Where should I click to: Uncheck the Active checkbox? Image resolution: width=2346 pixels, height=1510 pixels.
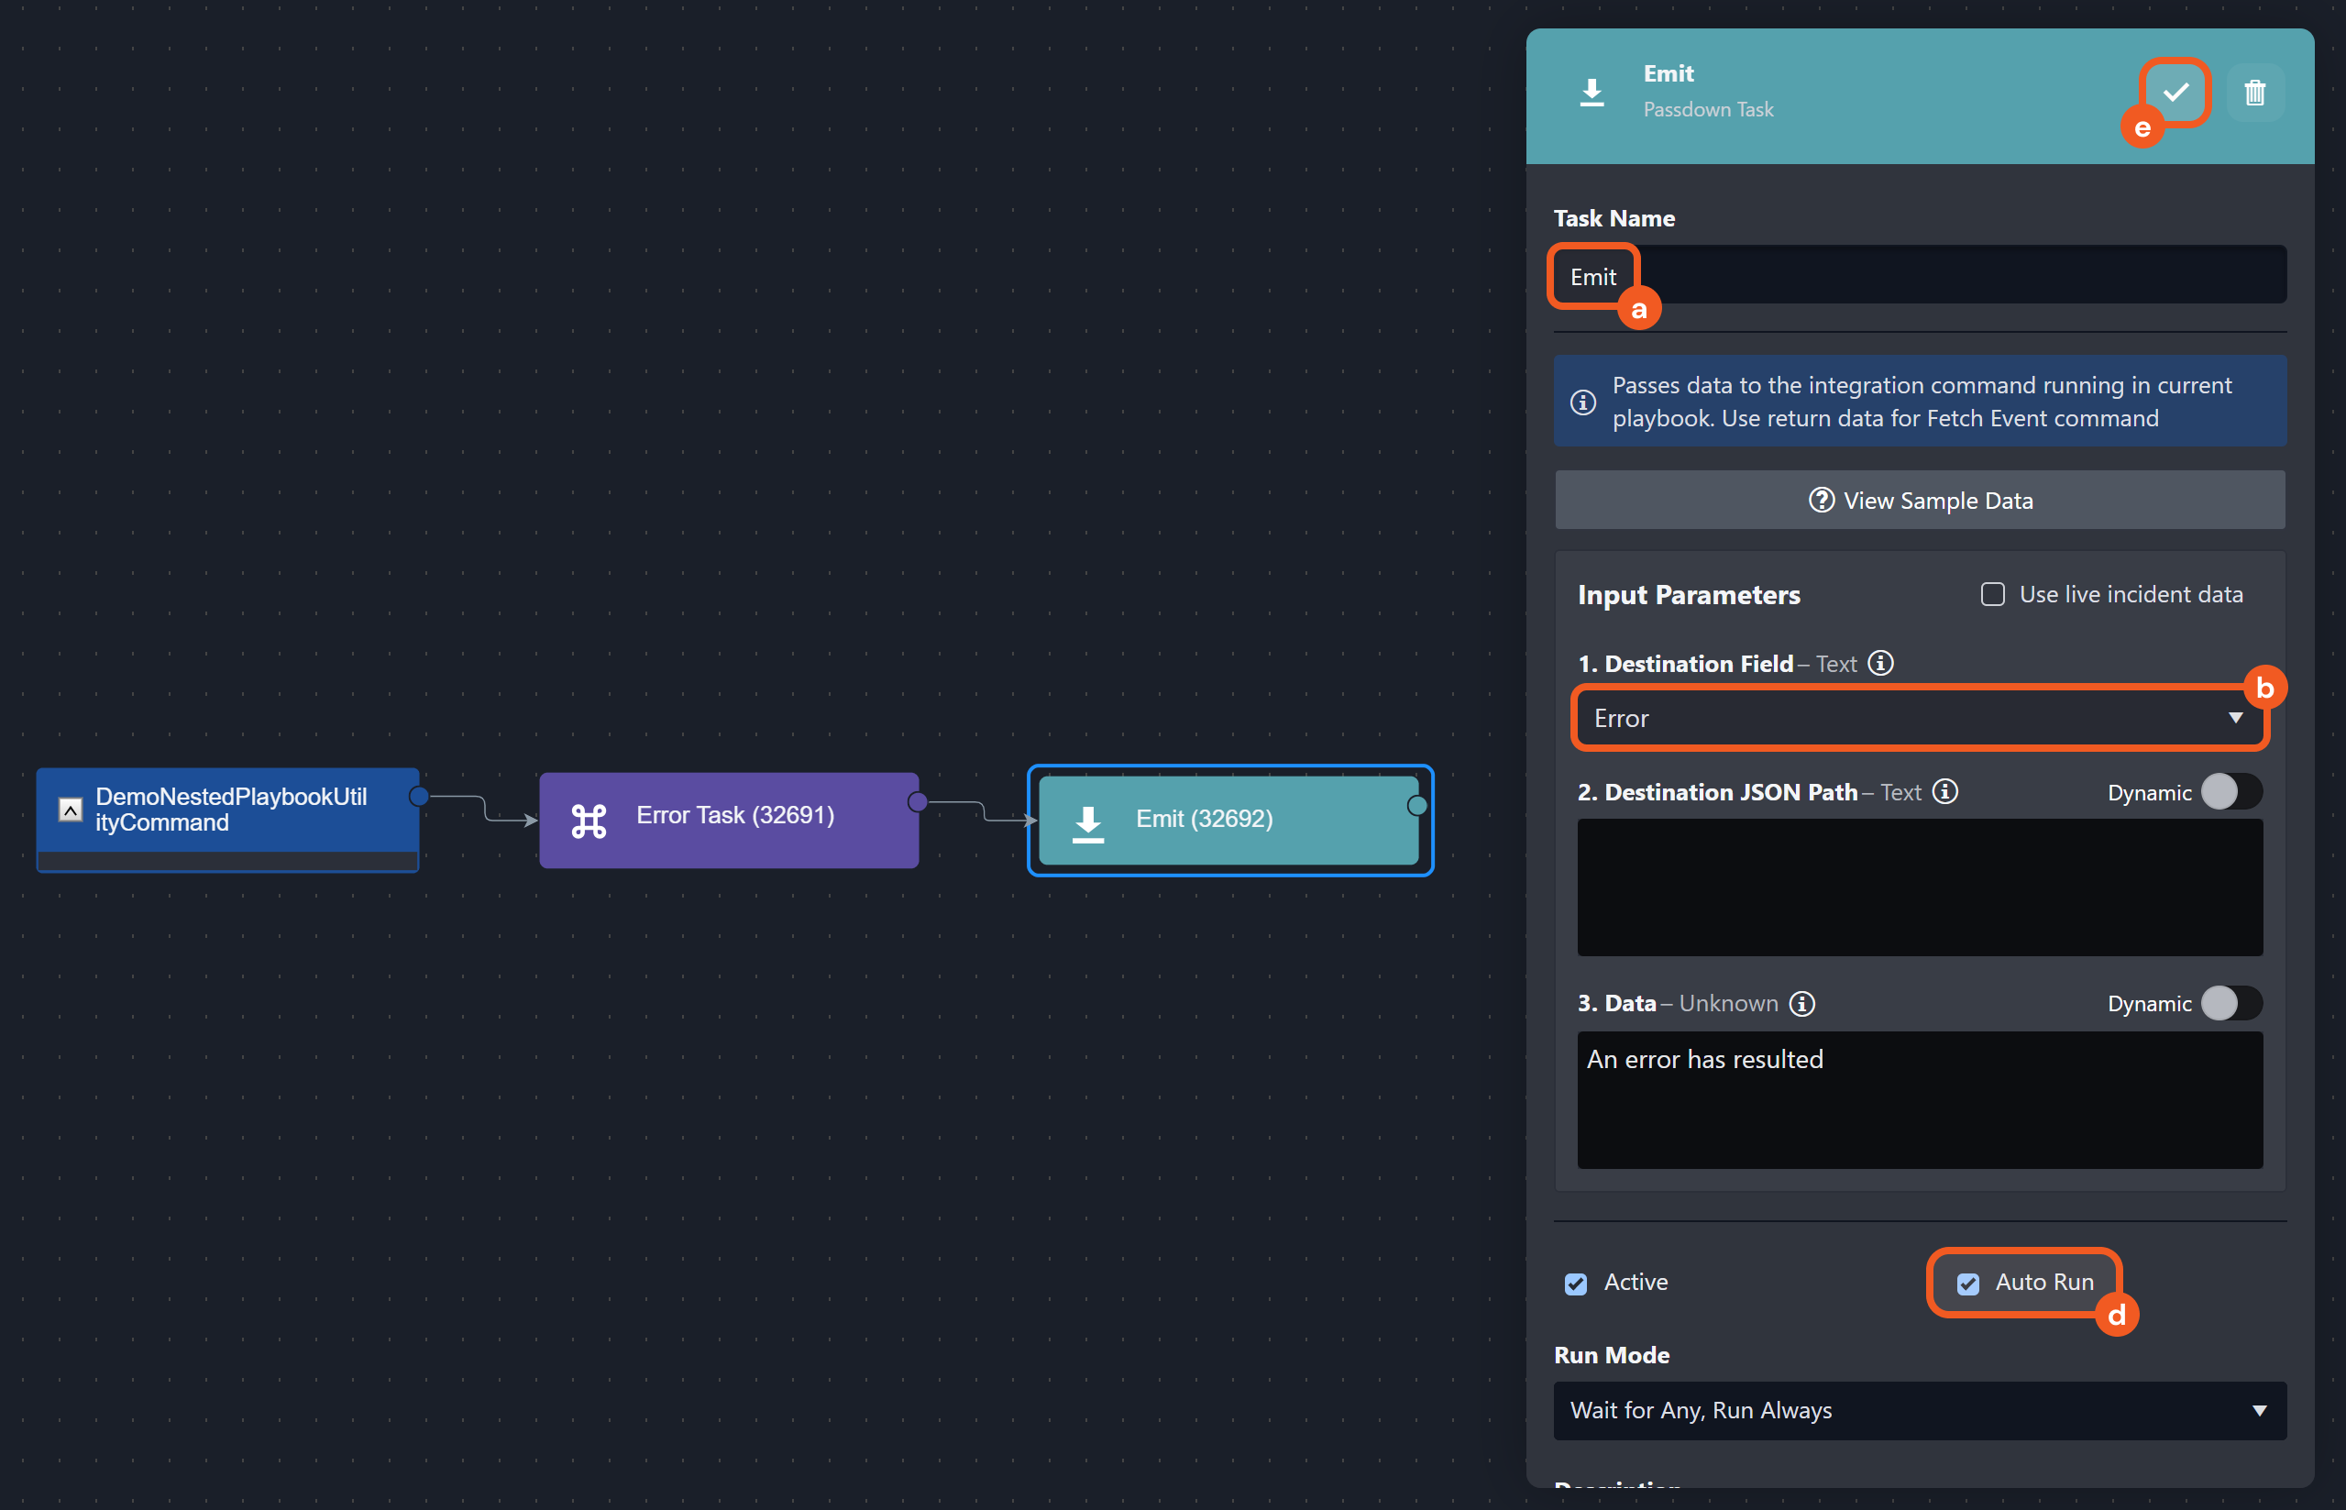click(x=1575, y=1284)
